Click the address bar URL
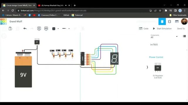 coord(53,10)
